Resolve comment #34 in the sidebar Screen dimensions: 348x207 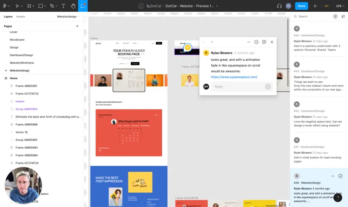[x=340, y=176]
